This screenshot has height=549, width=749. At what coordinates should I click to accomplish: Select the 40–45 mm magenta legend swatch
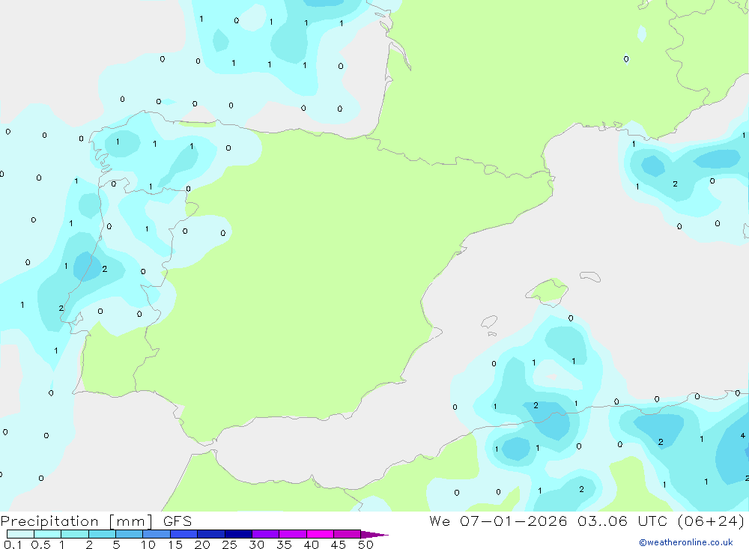click(320, 534)
